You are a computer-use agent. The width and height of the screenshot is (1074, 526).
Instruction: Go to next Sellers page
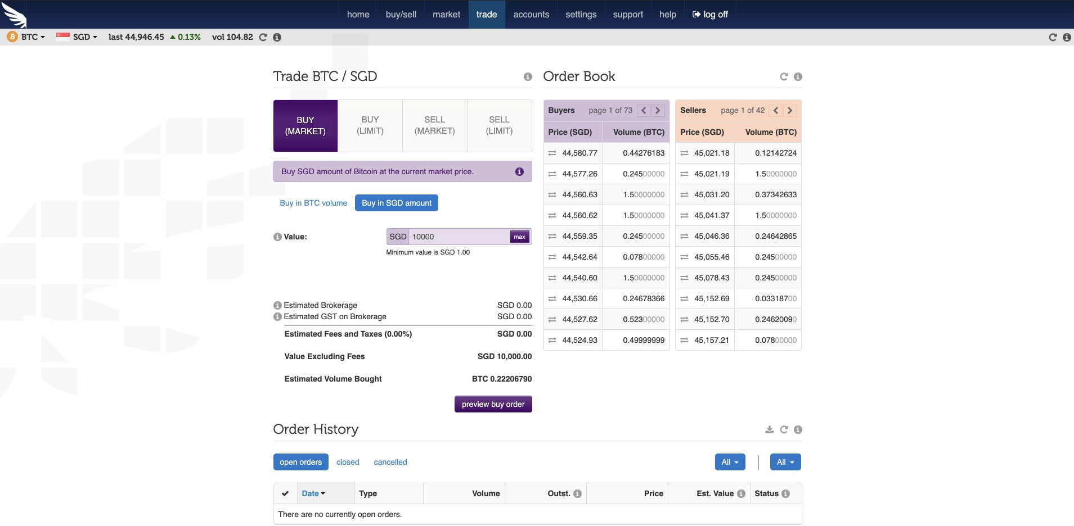click(790, 110)
